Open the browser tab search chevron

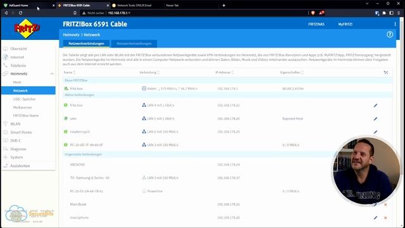click(367, 4)
